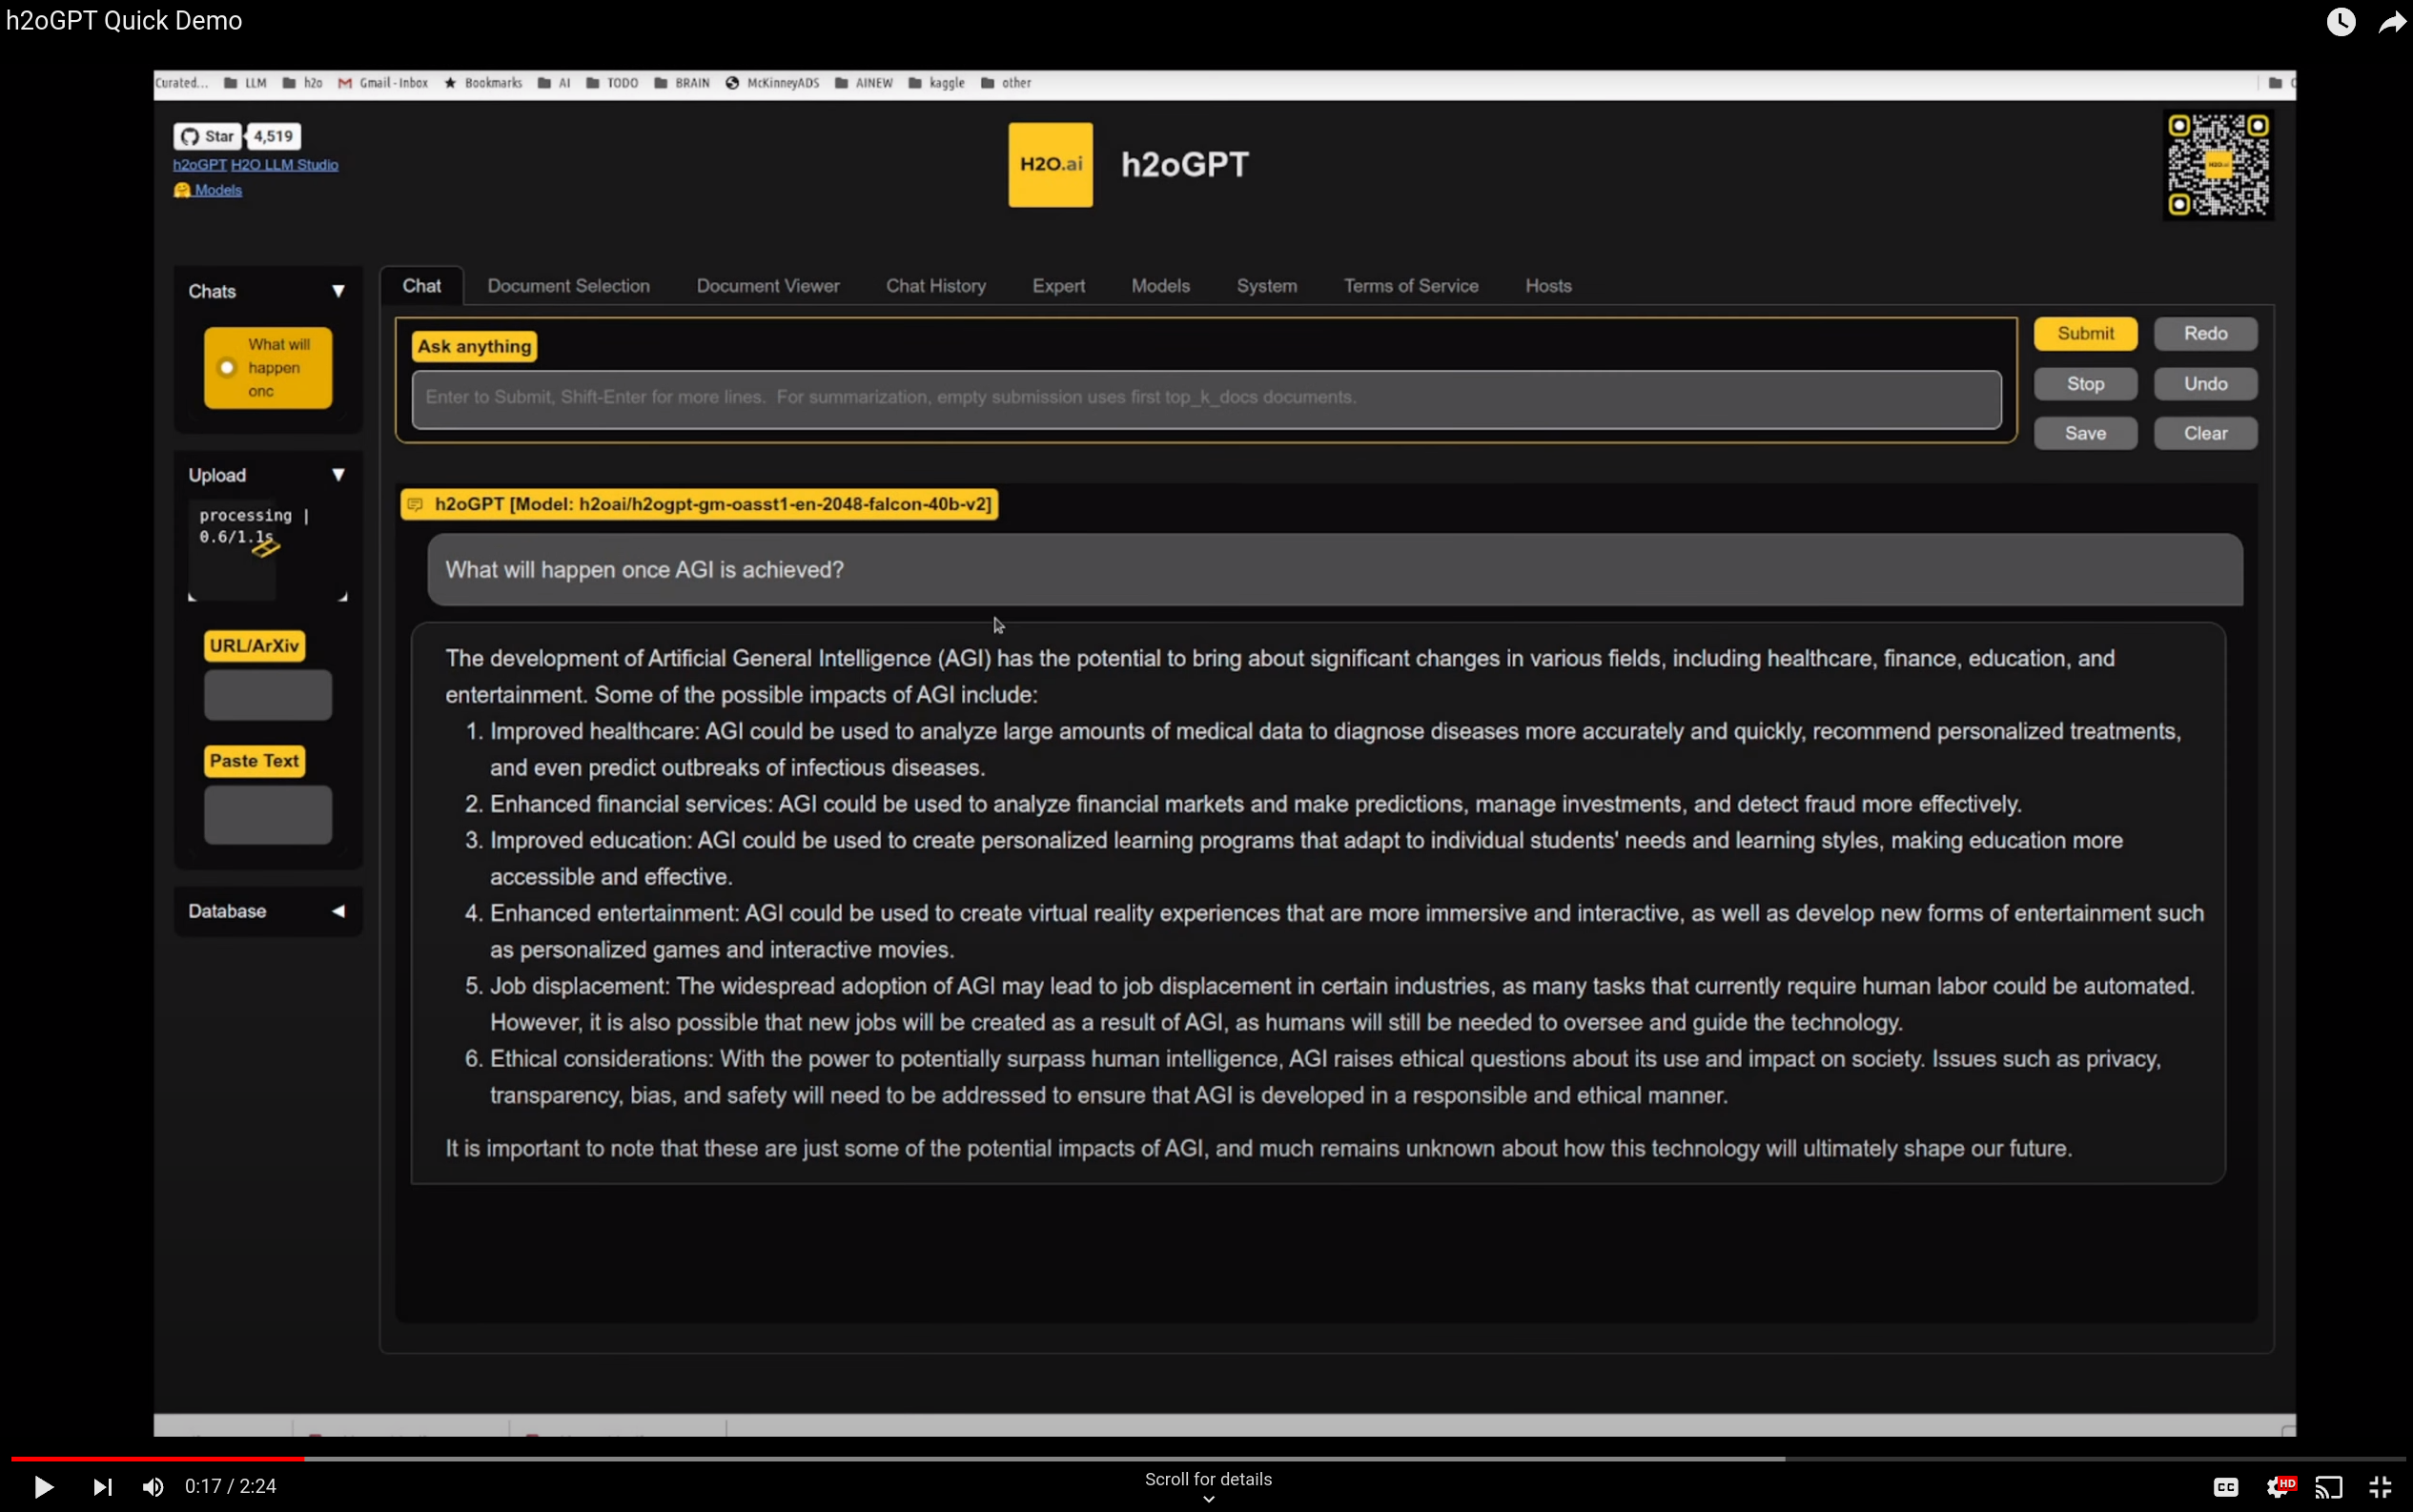2413x1512 pixels.
Task: Toggle closed captions on the video
Action: tap(2225, 1487)
